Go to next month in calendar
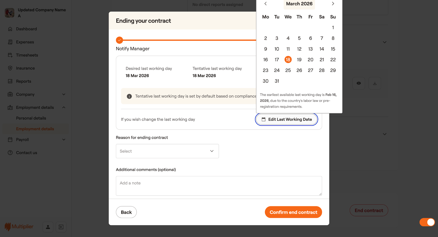This screenshot has width=438, height=237. click(x=333, y=4)
